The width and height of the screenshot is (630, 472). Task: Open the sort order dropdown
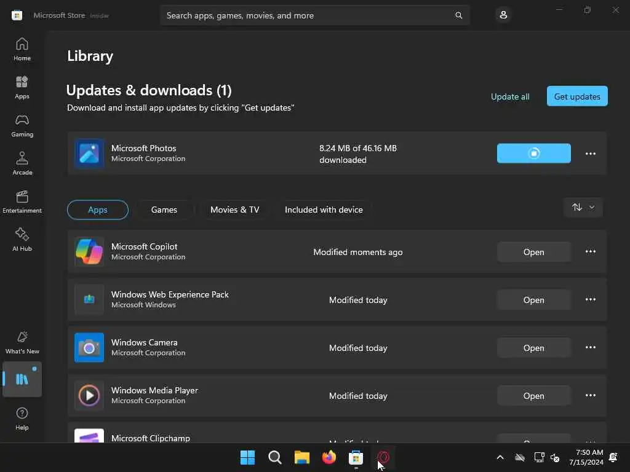point(583,207)
